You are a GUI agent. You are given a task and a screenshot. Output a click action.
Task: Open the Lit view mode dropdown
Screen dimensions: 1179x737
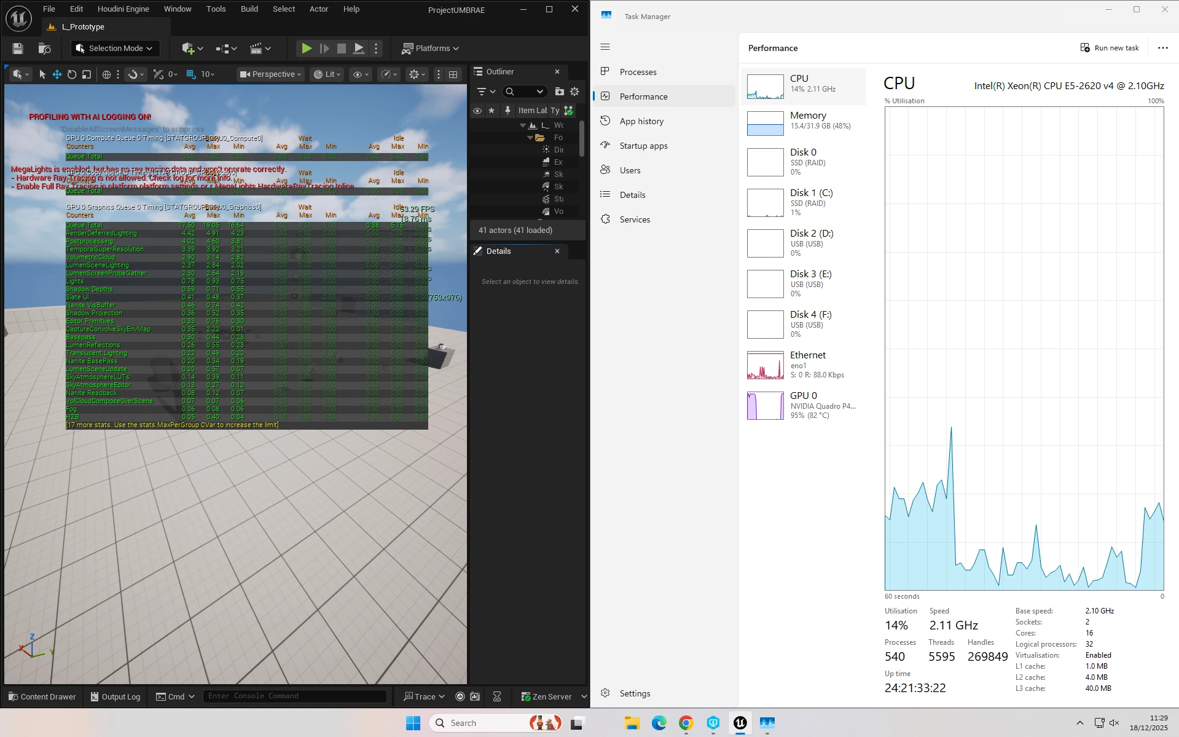327,74
